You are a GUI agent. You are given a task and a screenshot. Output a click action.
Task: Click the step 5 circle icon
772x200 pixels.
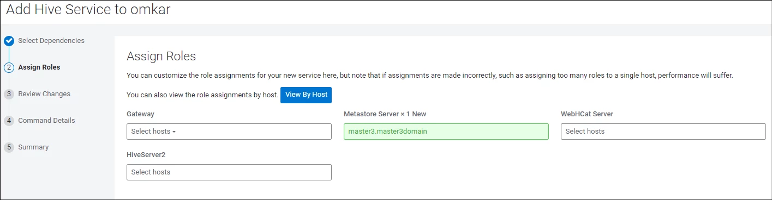point(9,147)
